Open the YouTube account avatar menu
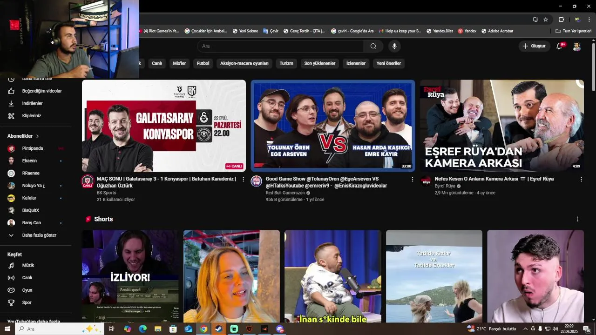 pyautogui.click(x=576, y=46)
